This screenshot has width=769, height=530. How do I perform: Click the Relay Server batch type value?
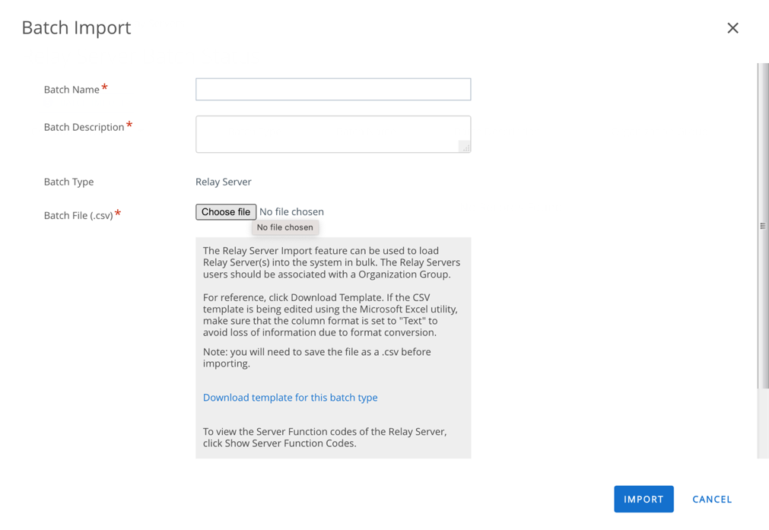click(x=223, y=182)
